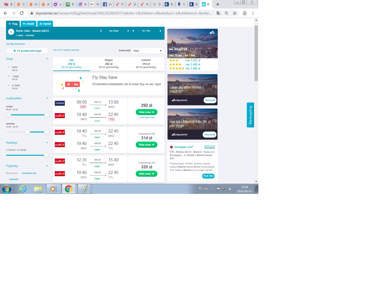Go to previous departure date arrow
The width and height of the screenshot is (380, 285).
click(x=101, y=31)
